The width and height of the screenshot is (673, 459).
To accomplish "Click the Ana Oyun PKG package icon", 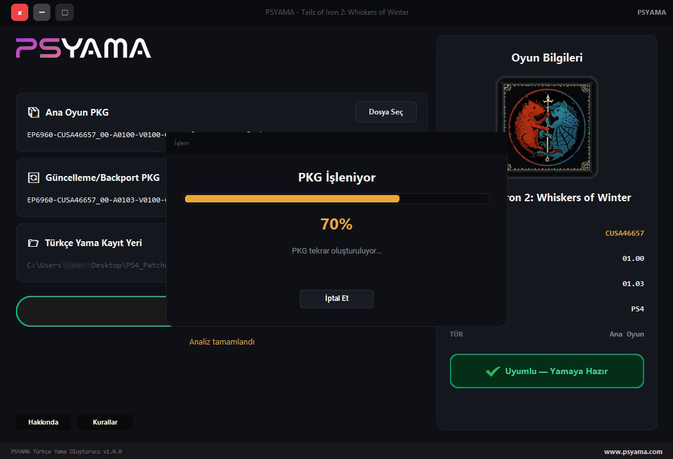I will click(x=33, y=112).
